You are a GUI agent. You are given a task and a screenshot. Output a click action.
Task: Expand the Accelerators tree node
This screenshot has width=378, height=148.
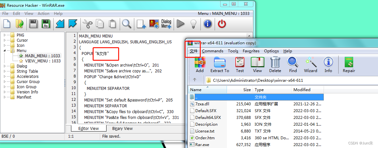point(5,77)
